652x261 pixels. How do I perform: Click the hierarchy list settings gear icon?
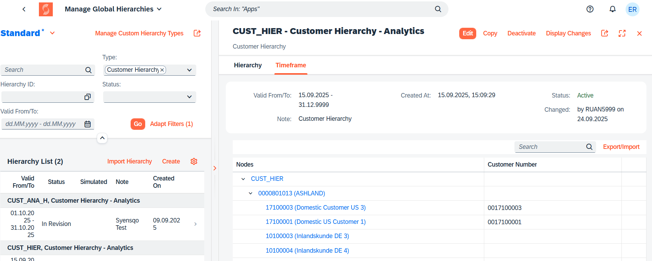point(194,161)
